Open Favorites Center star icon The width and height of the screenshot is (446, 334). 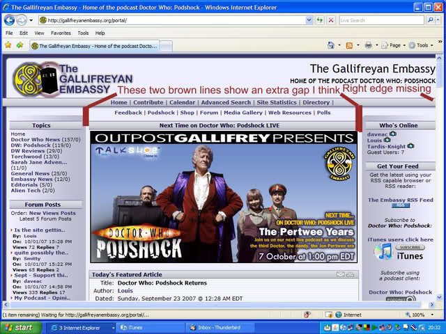point(8,45)
